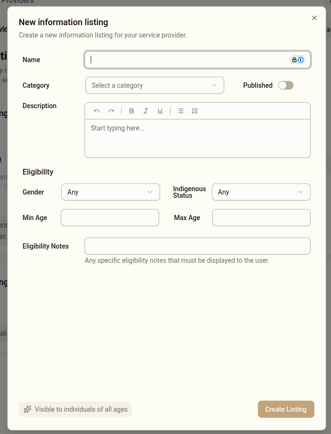Toggle bold formatting in description toolbar
Screen dimensions: 331x434
click(132, 111)
